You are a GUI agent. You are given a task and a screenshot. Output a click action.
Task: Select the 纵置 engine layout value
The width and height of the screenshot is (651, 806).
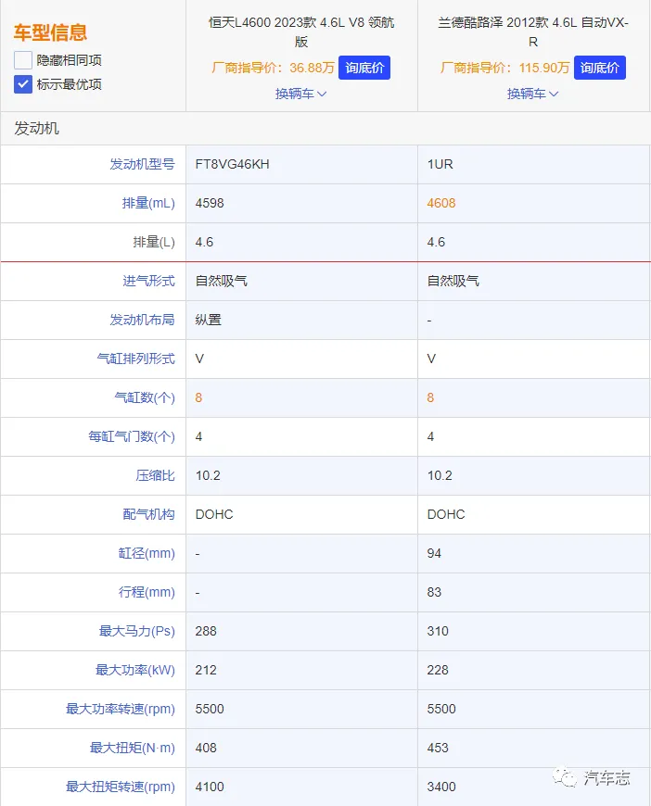click(x=209, y=320)
